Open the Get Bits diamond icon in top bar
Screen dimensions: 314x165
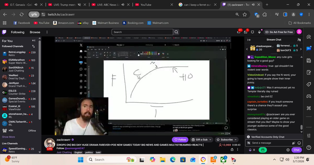(x=259, y=32)
